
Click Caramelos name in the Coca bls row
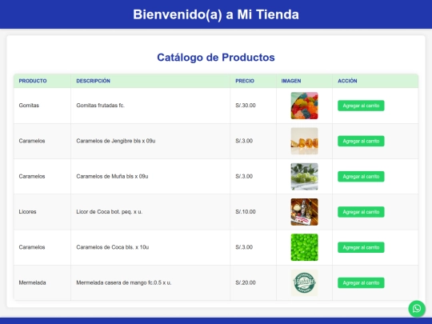click(32, 247)
